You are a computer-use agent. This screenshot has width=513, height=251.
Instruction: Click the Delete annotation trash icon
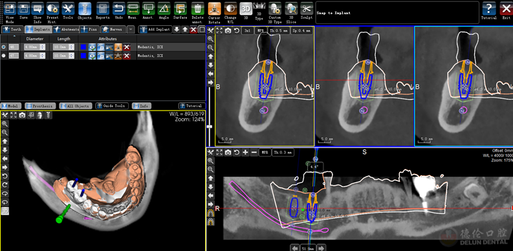click(x=197, y=8)
